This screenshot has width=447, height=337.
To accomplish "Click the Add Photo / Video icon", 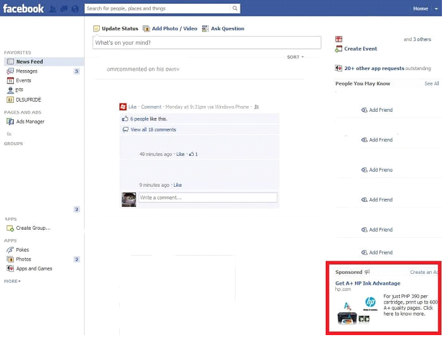I will pos(146,28).
